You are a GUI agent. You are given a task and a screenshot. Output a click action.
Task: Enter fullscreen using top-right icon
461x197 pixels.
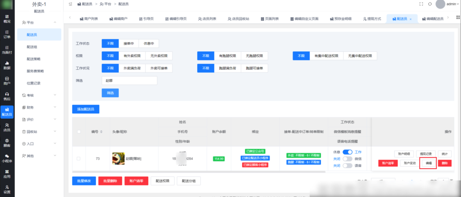421,4
